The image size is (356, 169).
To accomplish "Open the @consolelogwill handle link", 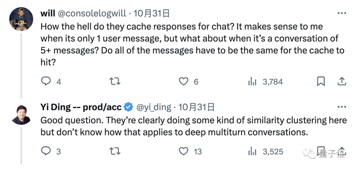I will coord(92,14).
